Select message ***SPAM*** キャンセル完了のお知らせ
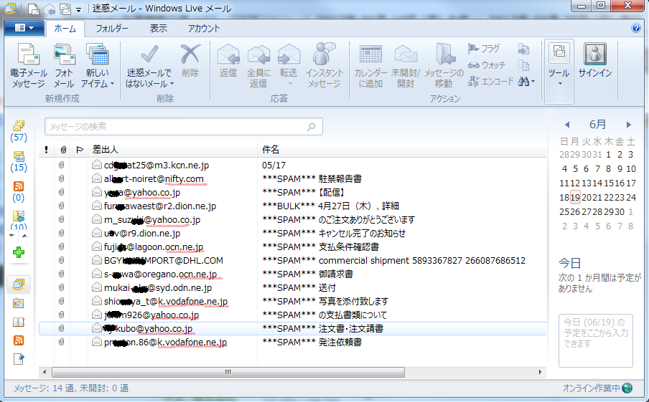 (292, 234)
